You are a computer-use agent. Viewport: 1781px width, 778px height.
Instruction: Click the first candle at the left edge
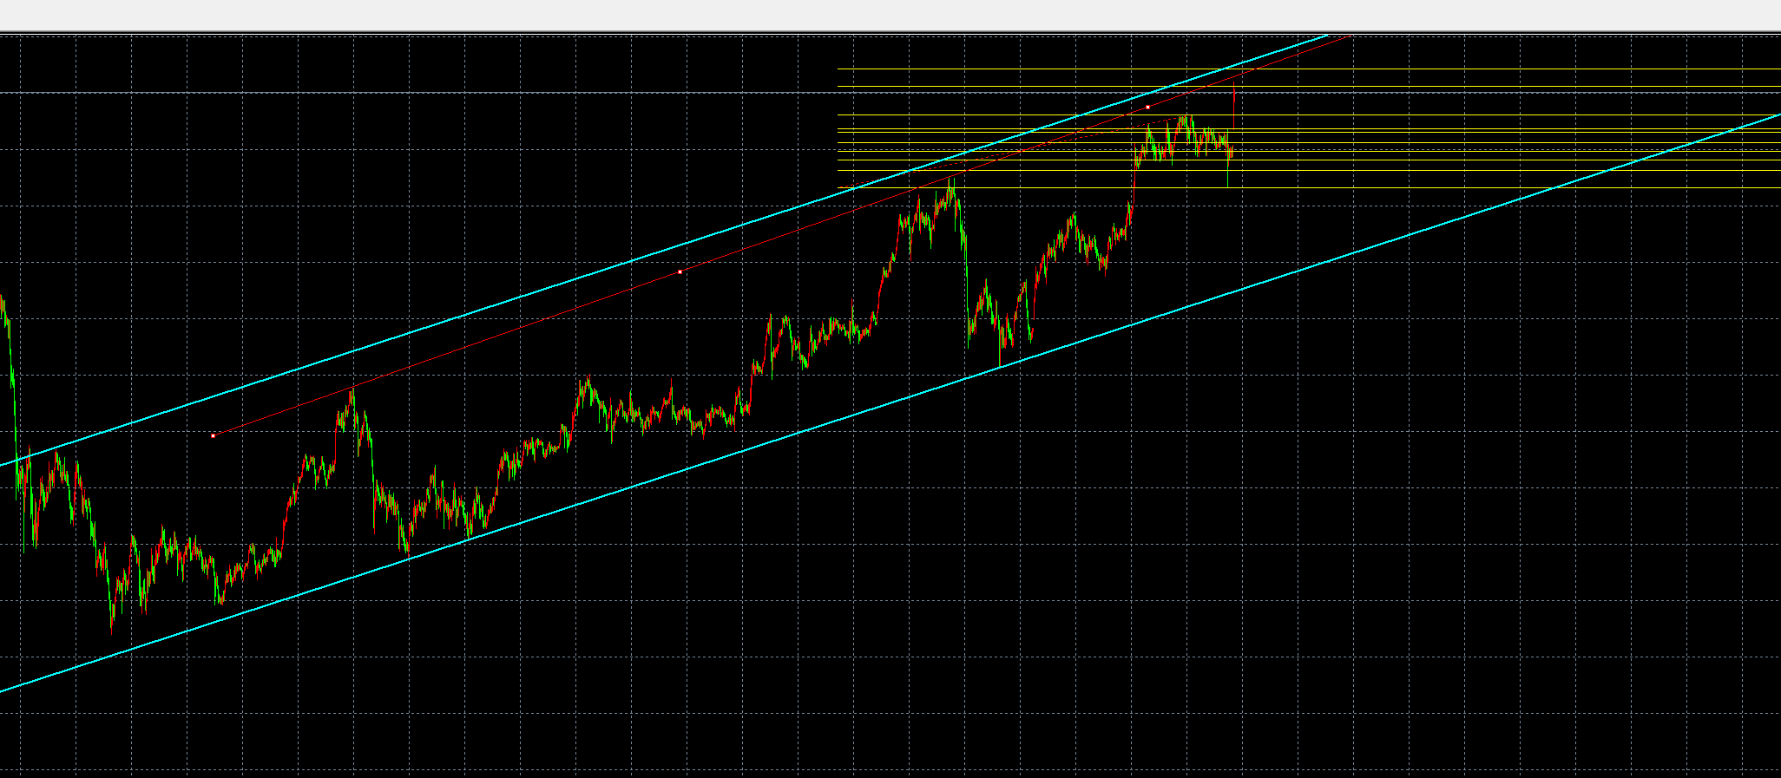[x=3, y=305]
